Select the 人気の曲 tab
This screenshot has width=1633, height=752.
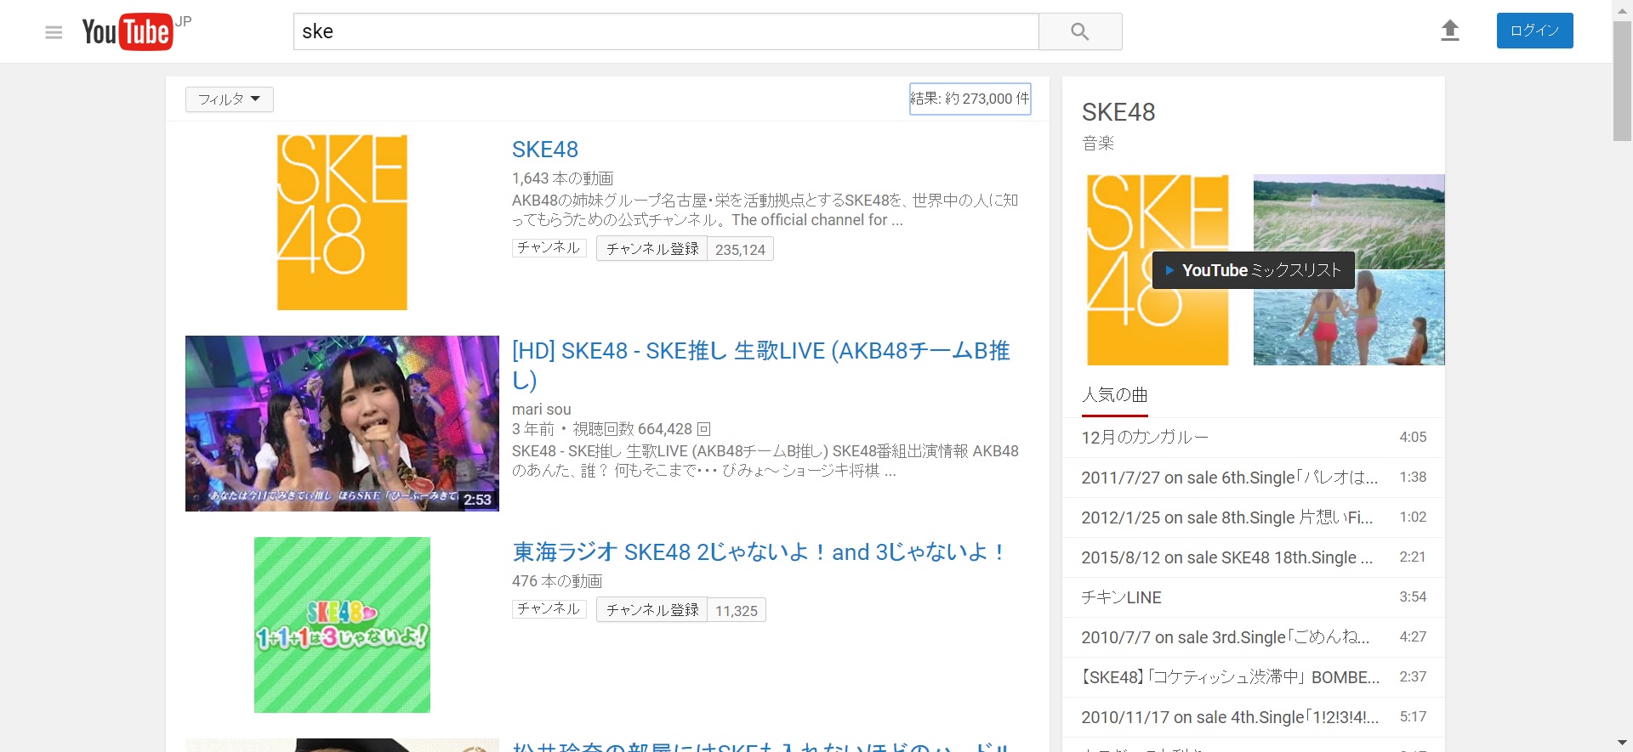click(1115, 396)
